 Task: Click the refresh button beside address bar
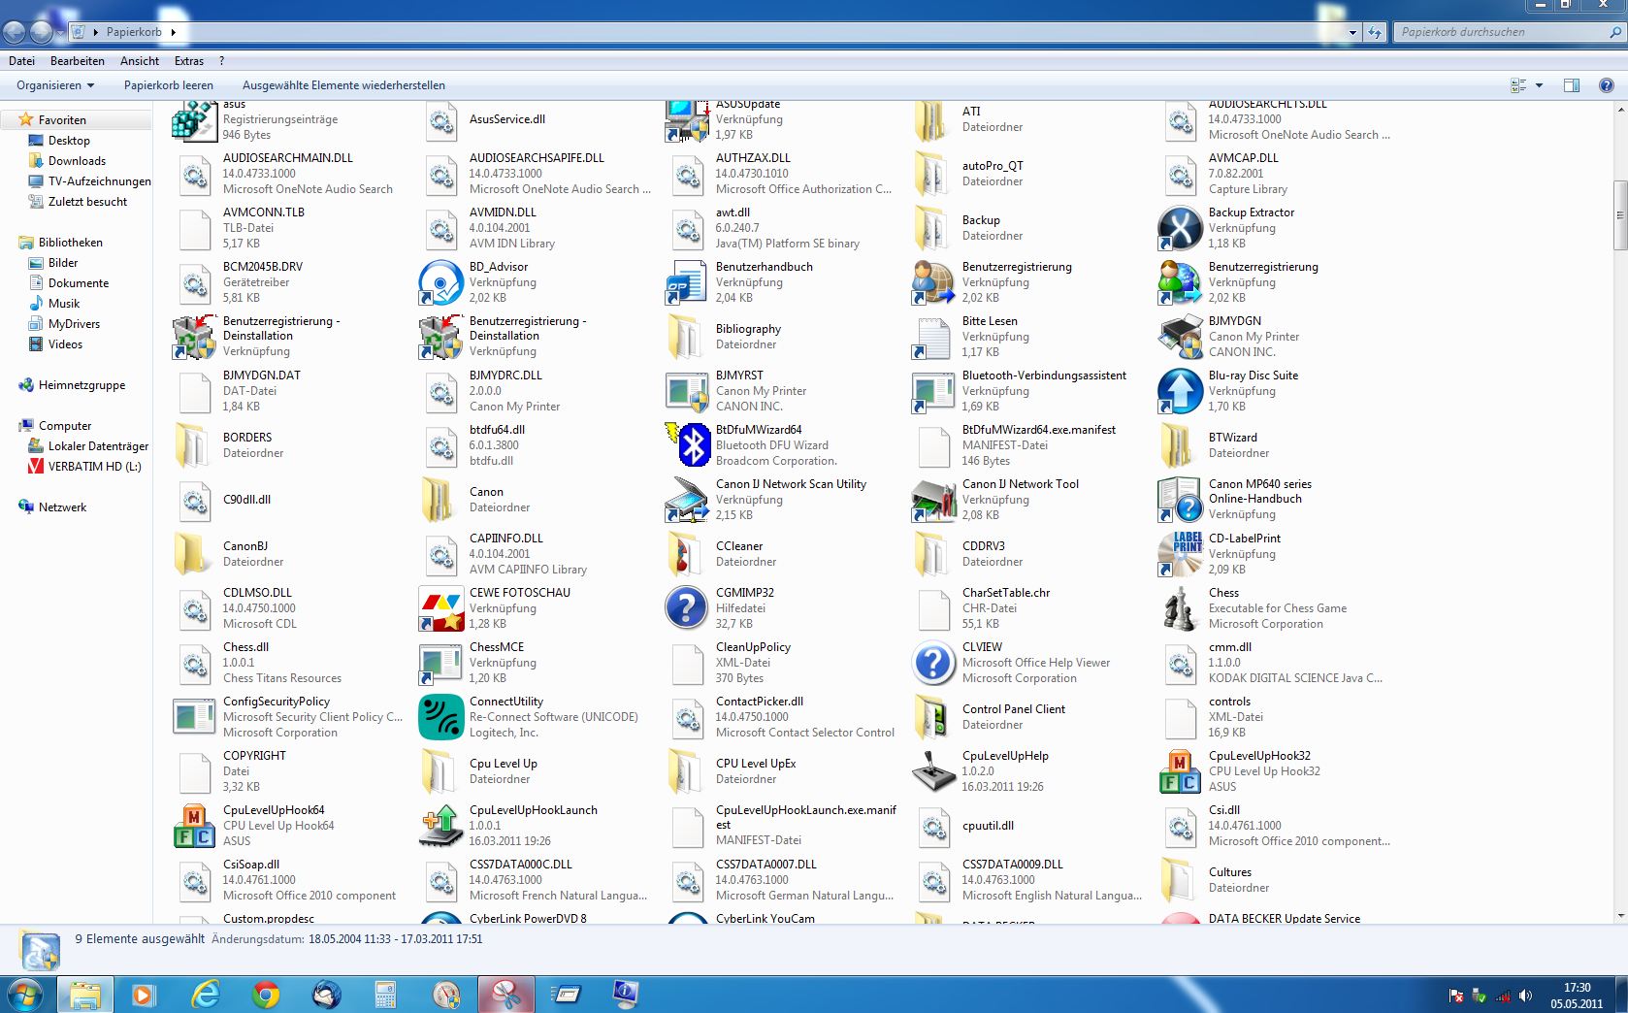tap(1375, 32)
